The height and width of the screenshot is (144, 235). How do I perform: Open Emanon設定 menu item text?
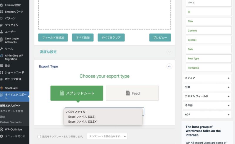(13, 5)
